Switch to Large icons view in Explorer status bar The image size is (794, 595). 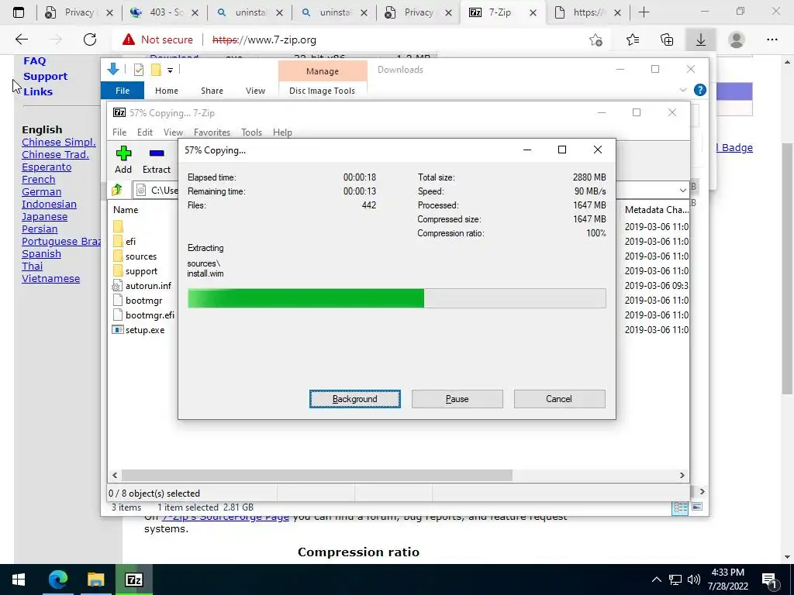tap(697, 507)
